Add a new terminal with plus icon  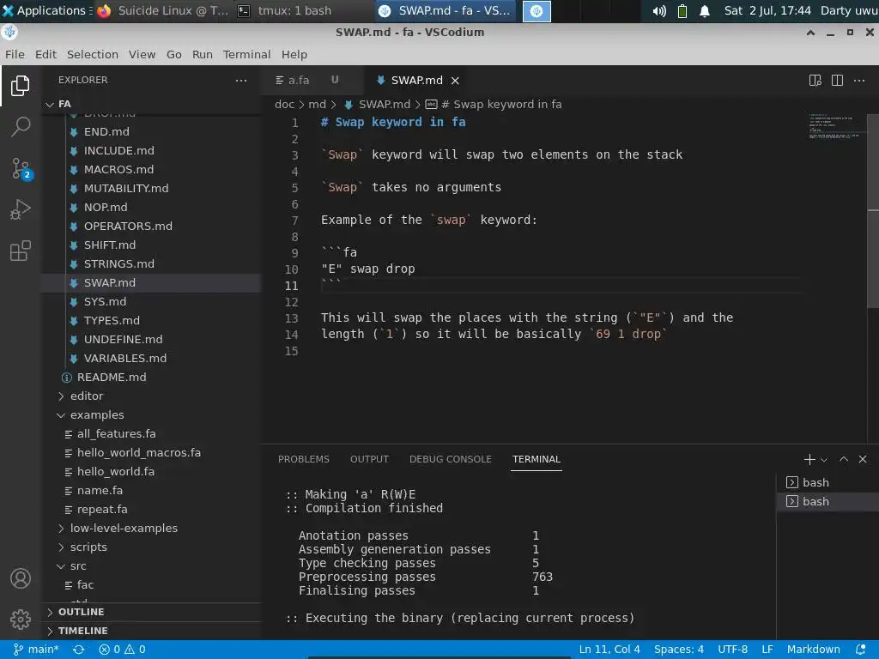[809, 460]
